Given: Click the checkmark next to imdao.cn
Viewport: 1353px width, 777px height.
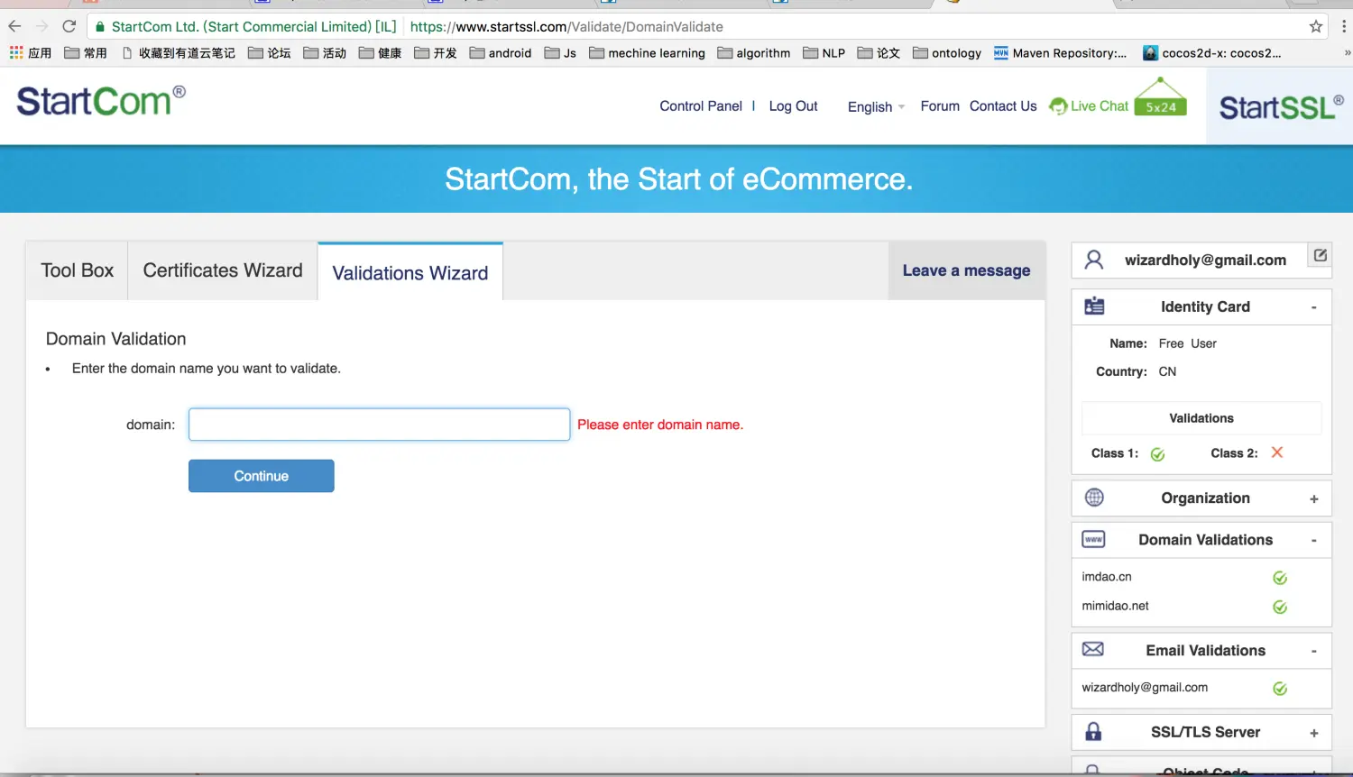Looking at the screenshot, I should pos(1279,578).
